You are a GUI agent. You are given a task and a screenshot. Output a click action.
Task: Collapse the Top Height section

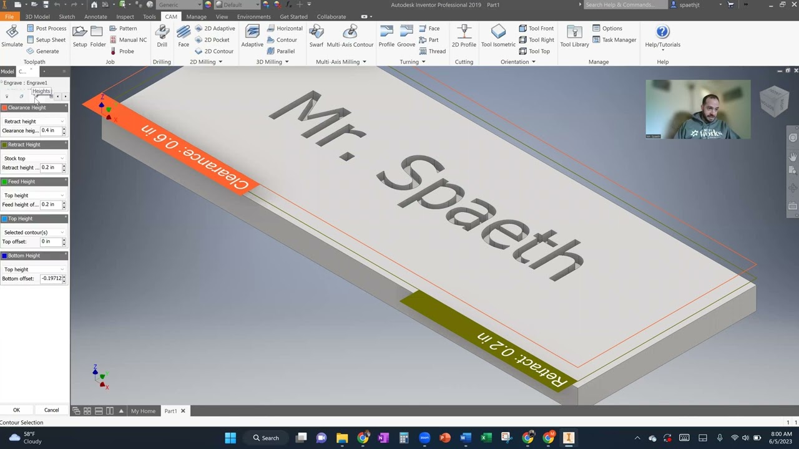[66, 218]
